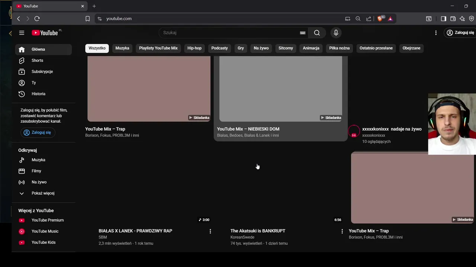Click the share page icon
This screenshot has width=476, height=267.
coord(369,19)
